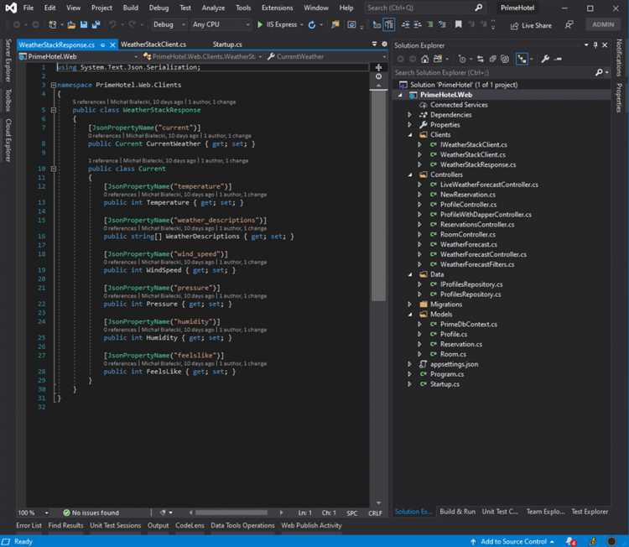This screenshot has height=547, width=629.
Task: Click the vertical scrollbar thumb in editor
Action: [378, 195]
